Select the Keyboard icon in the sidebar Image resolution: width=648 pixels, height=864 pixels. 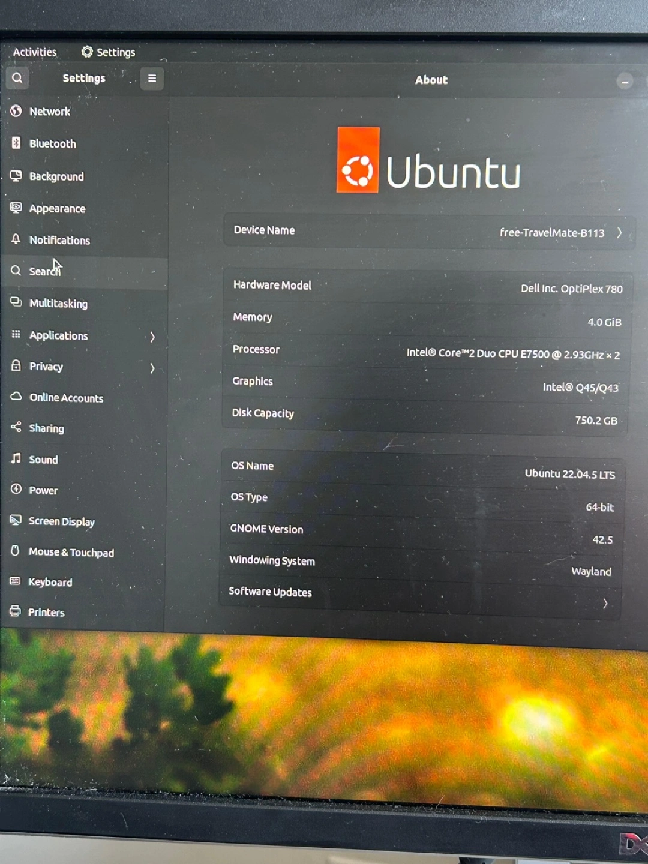pyautogui.click(x=16, y=581)
